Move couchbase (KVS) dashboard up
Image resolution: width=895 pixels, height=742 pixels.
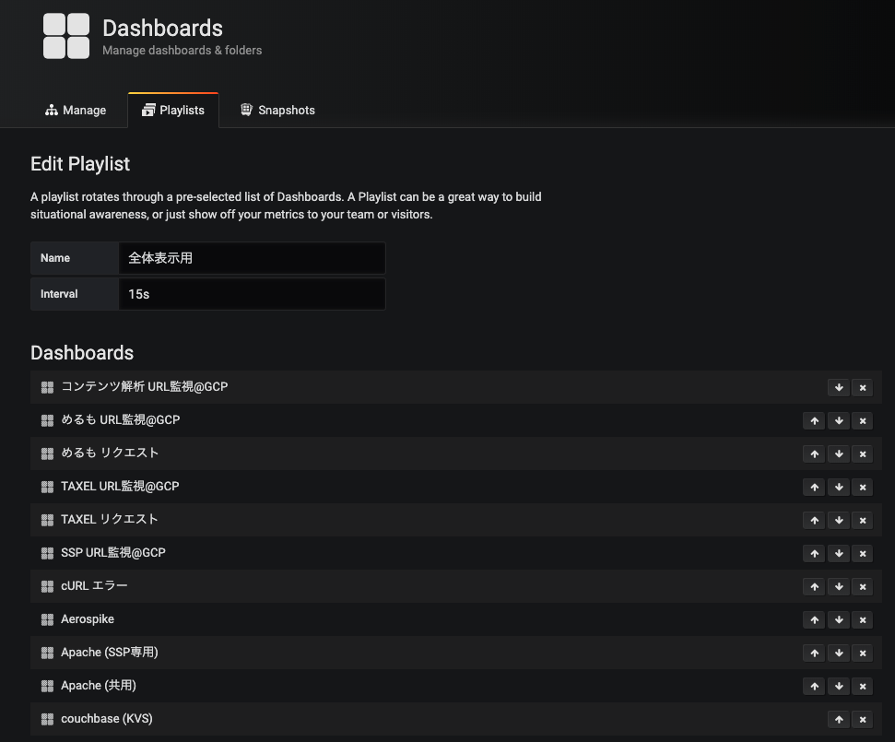pyautogui.click(x=839, y=720)
